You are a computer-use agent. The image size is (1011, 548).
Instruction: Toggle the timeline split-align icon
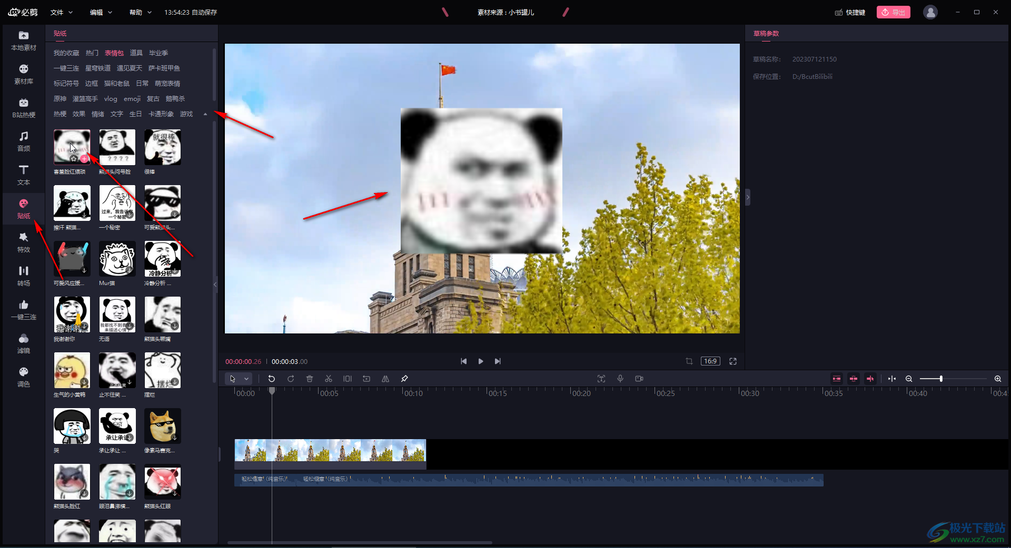(892, 379)
